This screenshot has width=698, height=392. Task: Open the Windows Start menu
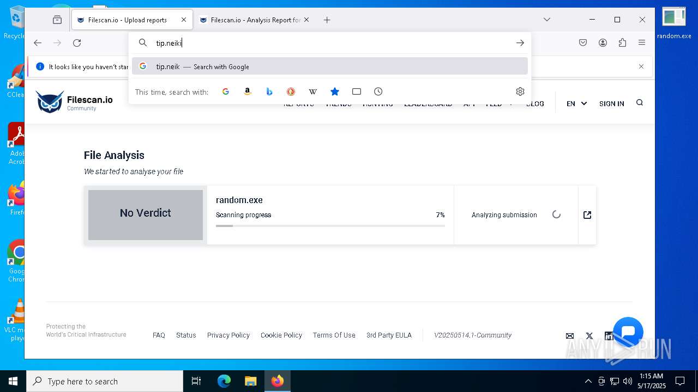pos(13,381)
